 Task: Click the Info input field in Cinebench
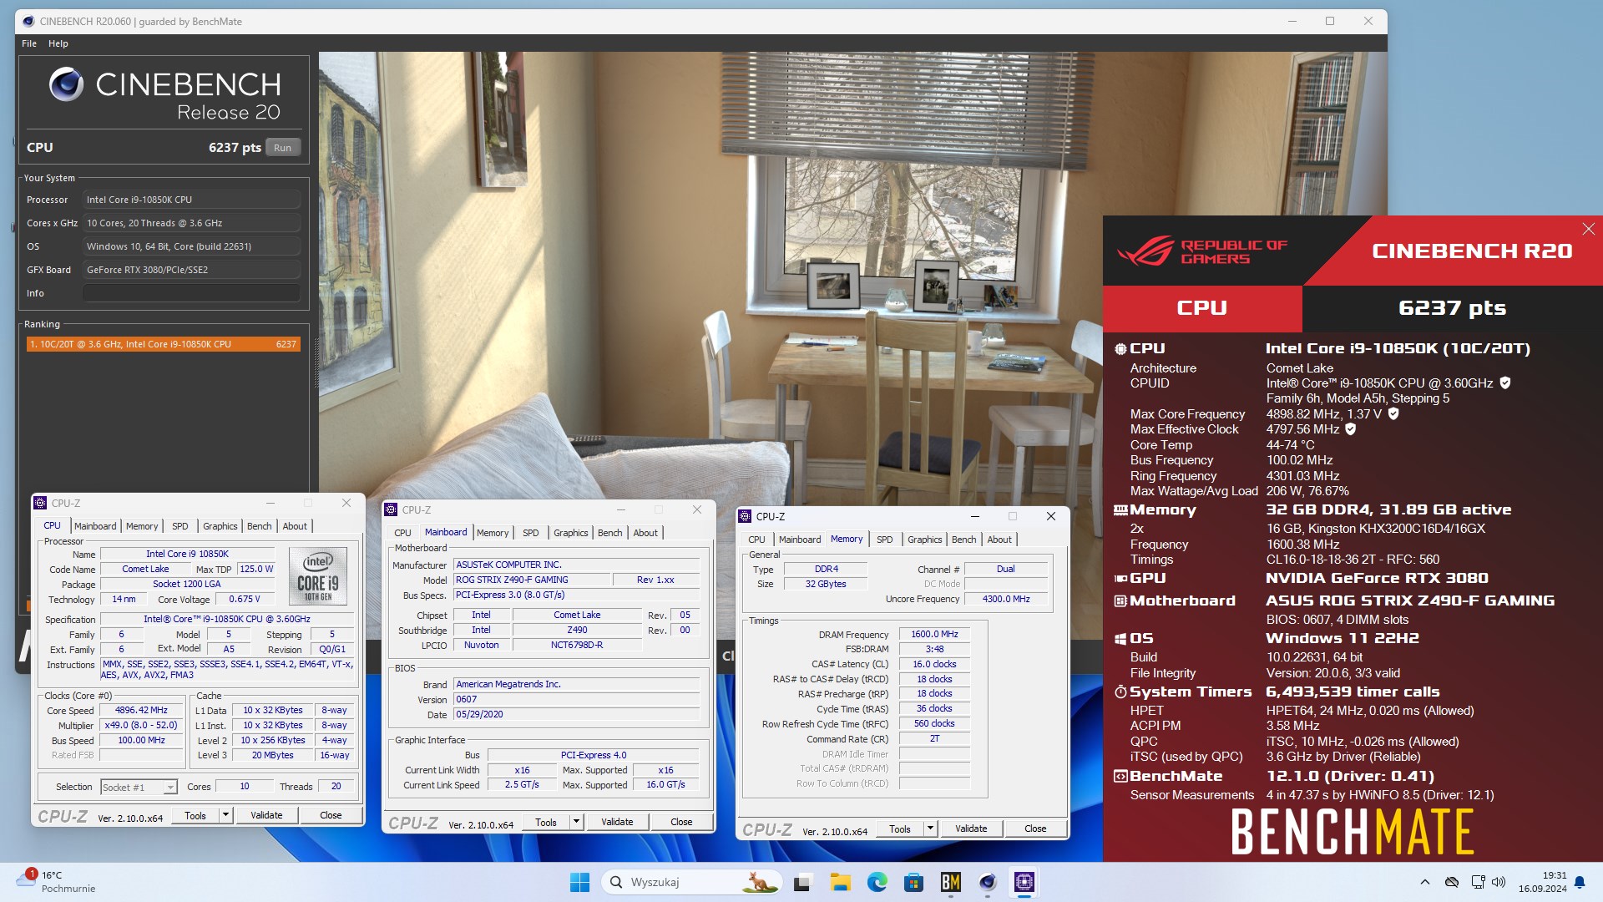(x=191, y=293)
